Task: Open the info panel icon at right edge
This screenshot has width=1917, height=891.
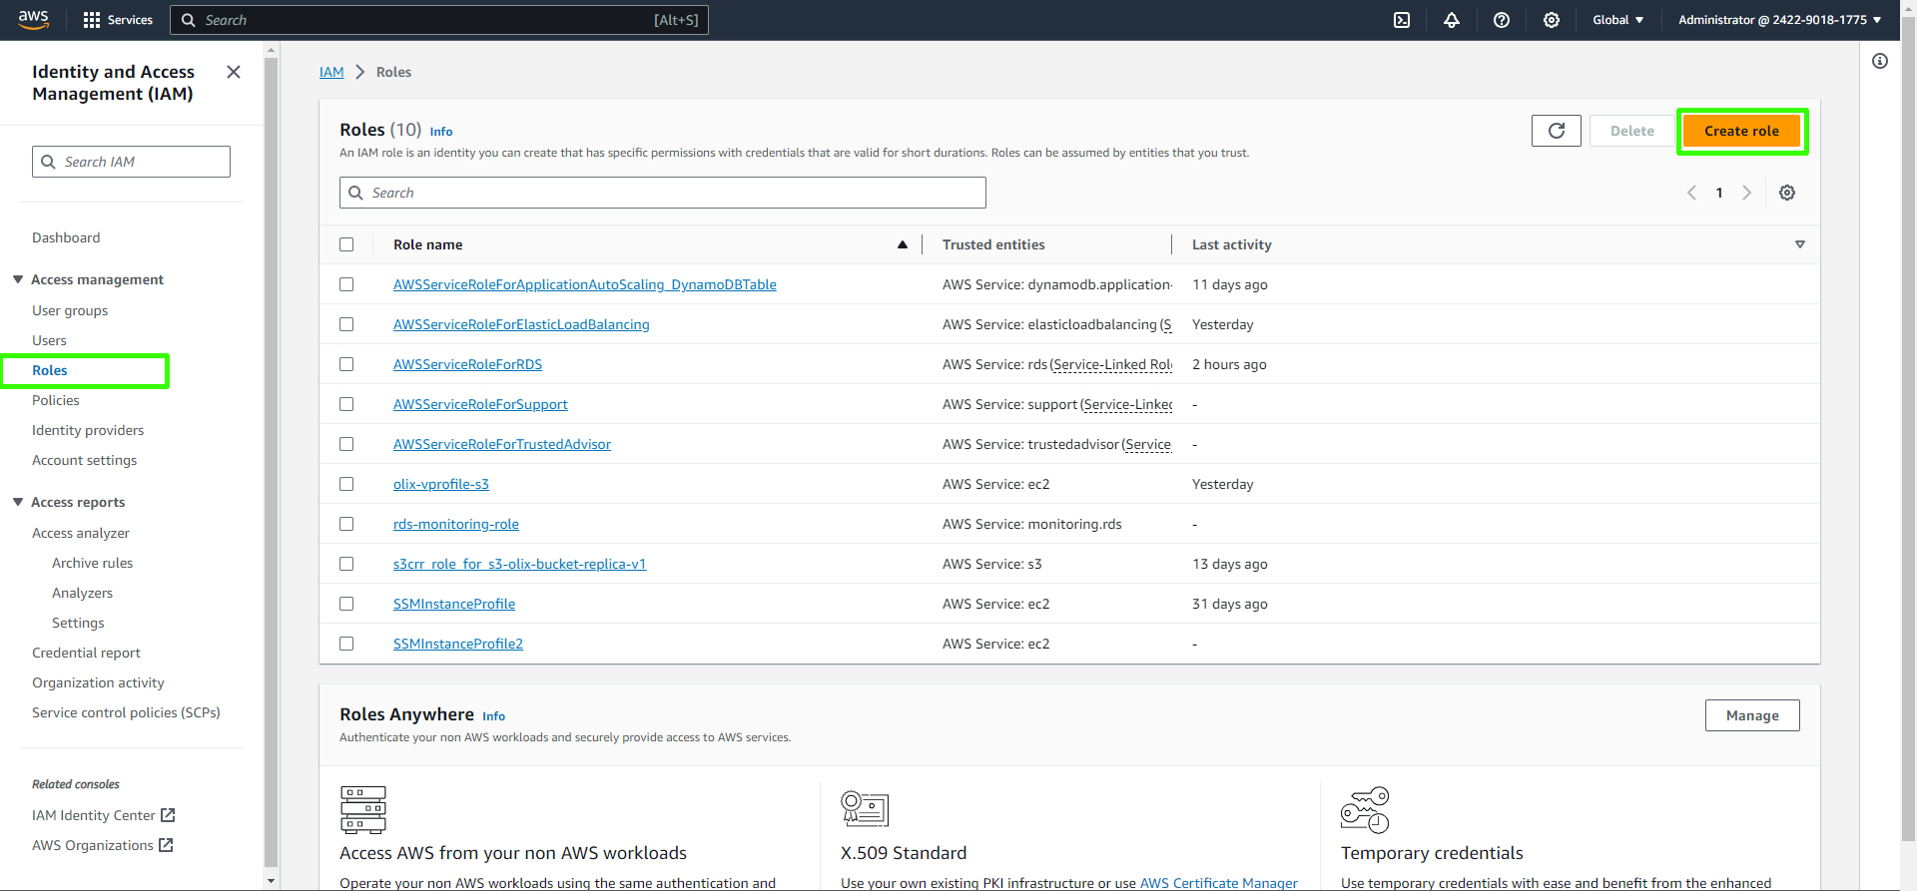Action: click(1880, 61)
